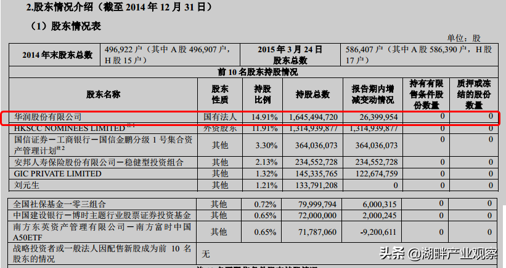The image size is (506, 268).
Task: Select the "战略投资者或一般法人" row label
Action: coord(102,253)
